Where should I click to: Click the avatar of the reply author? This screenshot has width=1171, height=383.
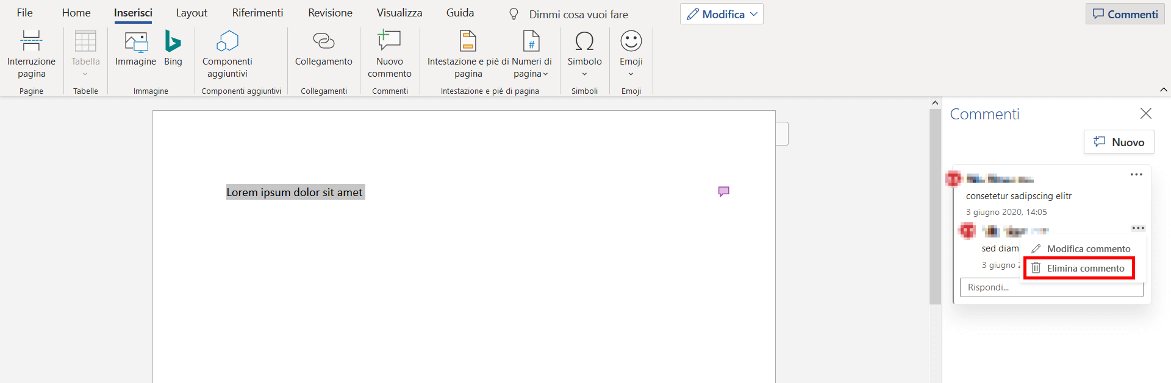tap(967, 231)
